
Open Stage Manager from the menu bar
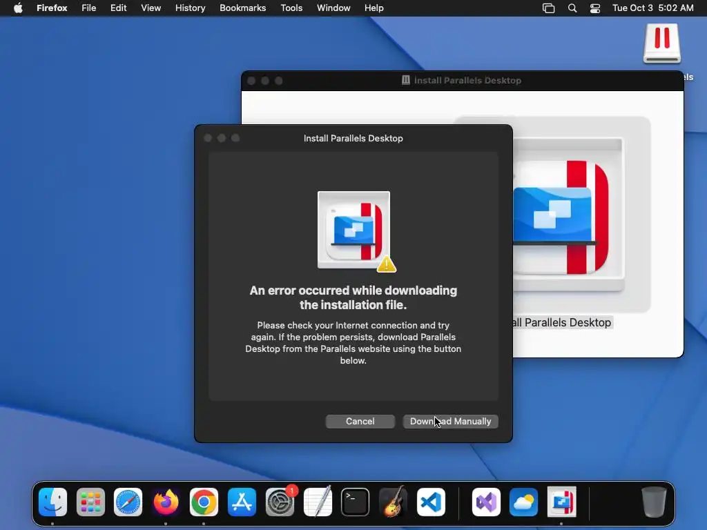548,8
